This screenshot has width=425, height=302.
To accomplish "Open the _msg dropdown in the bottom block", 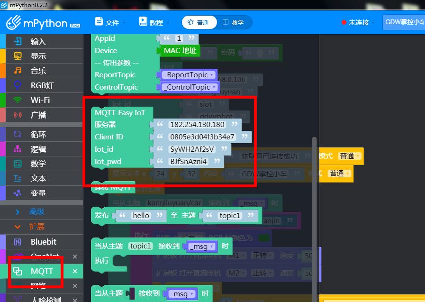I will [x=181, y=294].
